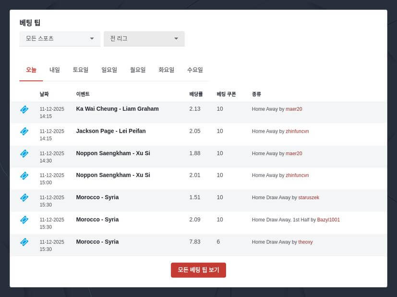Expand the league filter using its chevron
The width and height of the screenshot is (397, 297).
click(176, 39)
